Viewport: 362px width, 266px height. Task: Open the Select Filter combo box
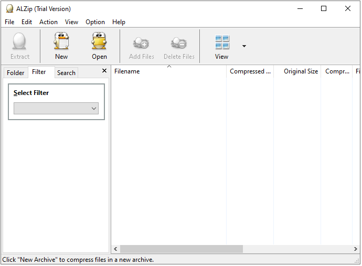56,108
